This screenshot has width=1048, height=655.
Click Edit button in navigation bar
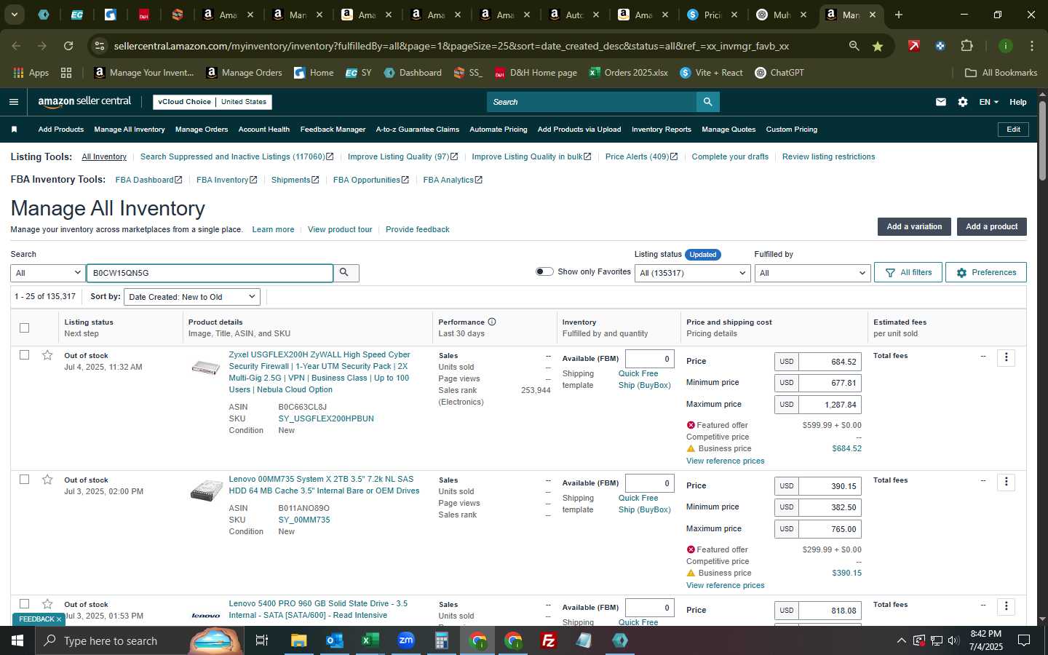pos(1013,130)
